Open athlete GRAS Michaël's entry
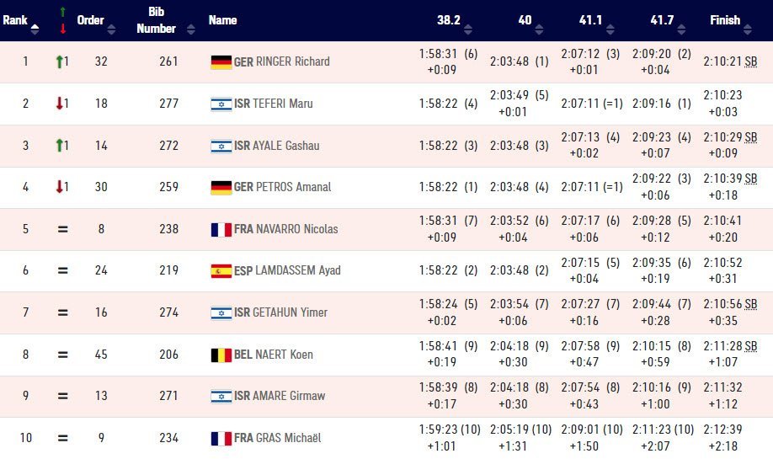This screenshot has width=773, height=459. click(288, 438)
